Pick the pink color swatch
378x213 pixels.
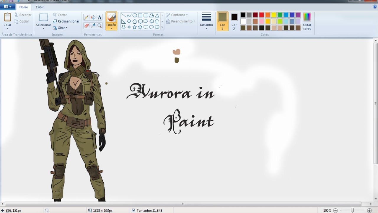coord(261,21)
